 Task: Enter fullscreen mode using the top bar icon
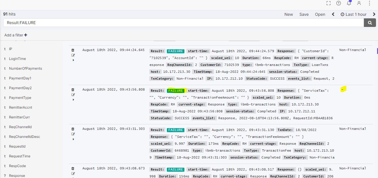pos(329,3)
